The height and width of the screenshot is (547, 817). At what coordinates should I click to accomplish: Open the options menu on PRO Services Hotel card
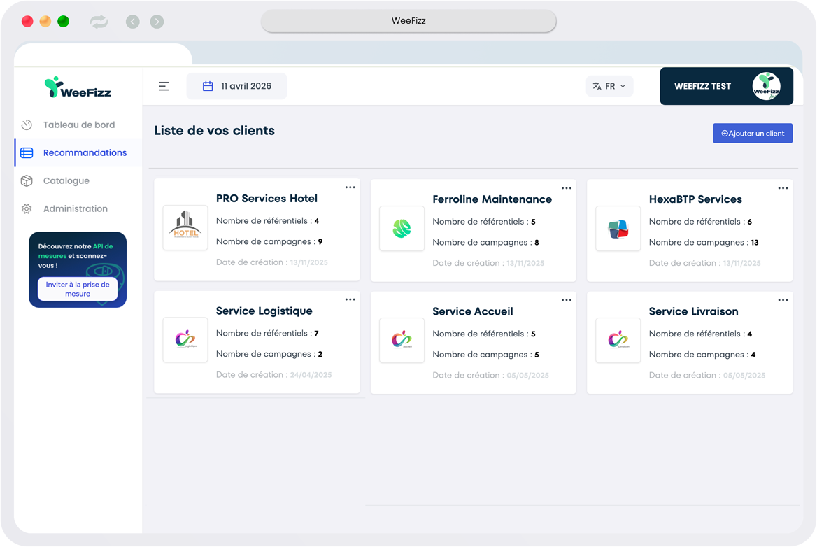tap(350, 187)
